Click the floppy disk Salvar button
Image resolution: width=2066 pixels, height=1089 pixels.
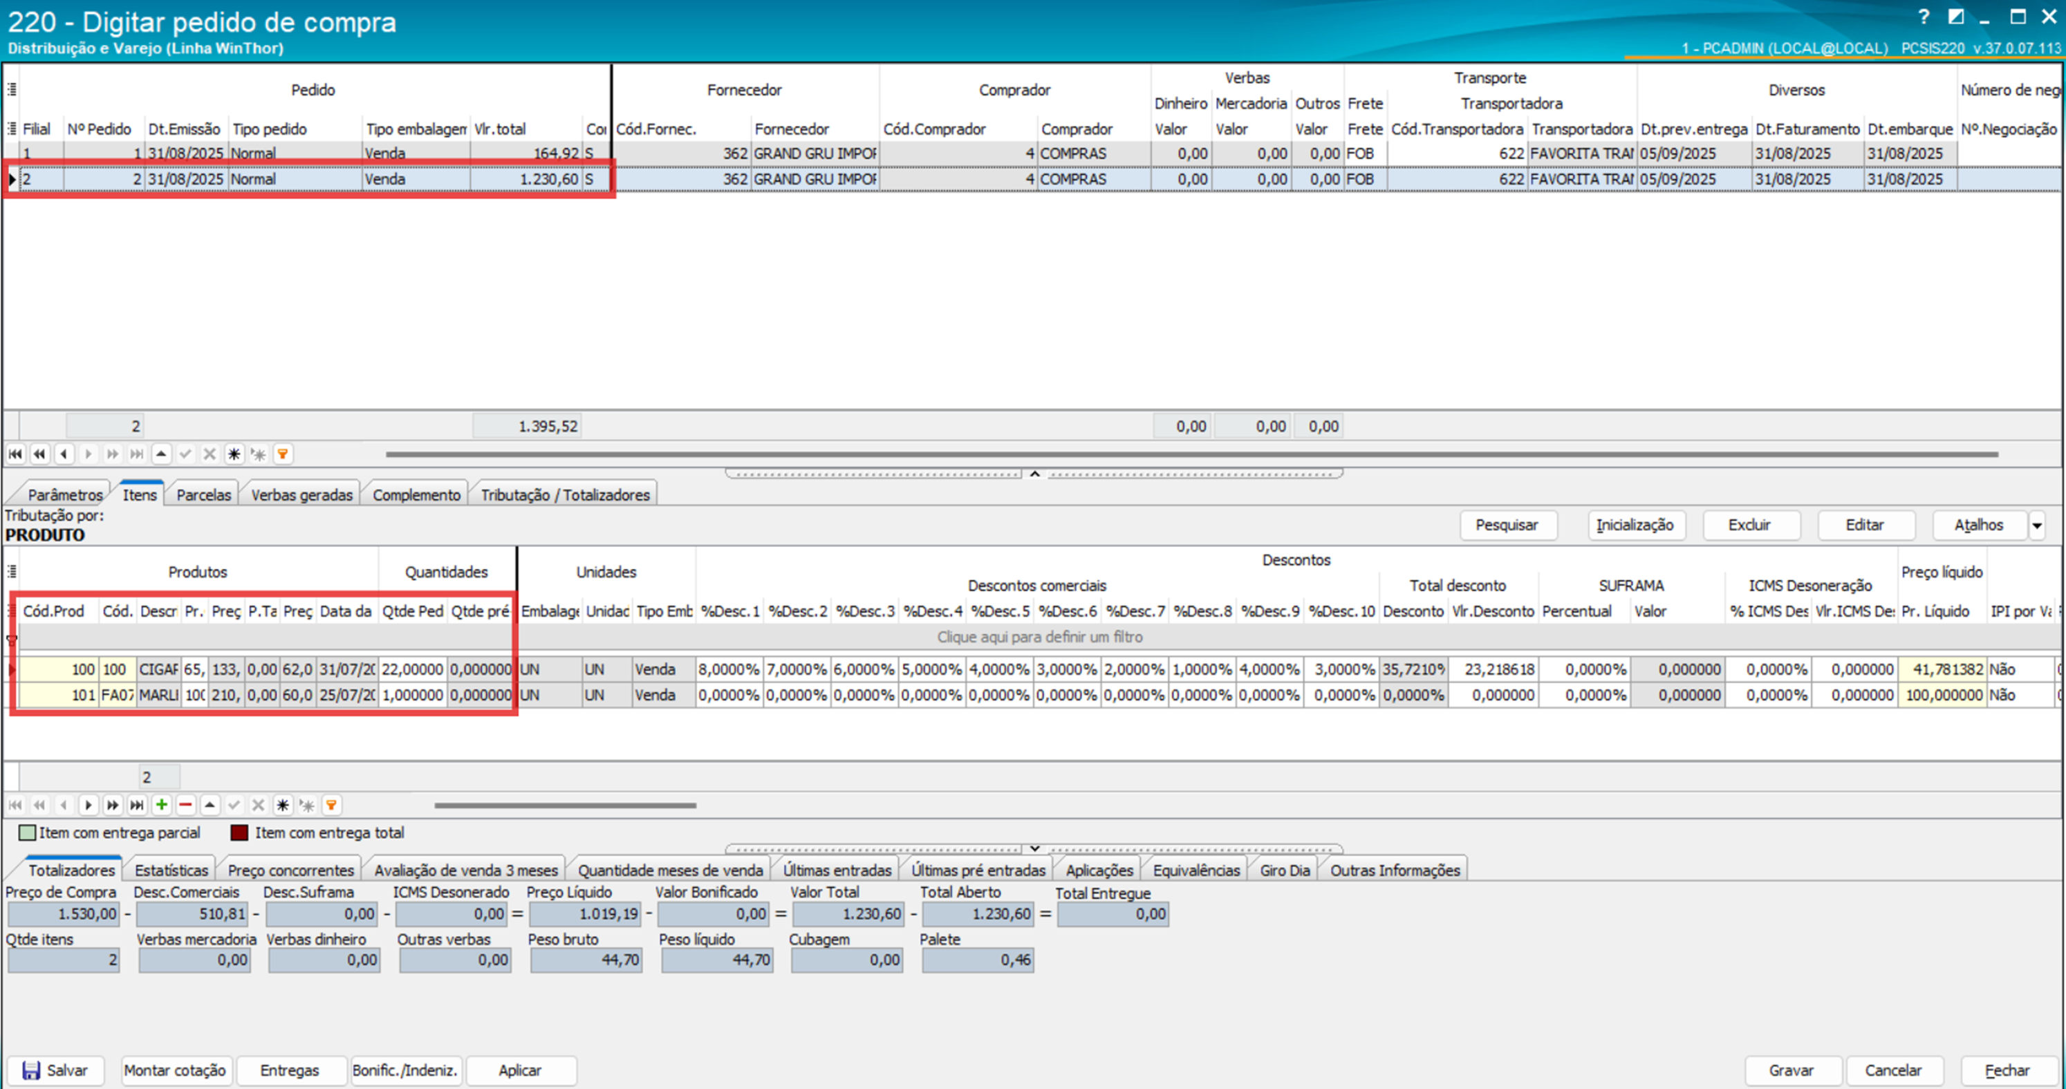[55, 1070]
